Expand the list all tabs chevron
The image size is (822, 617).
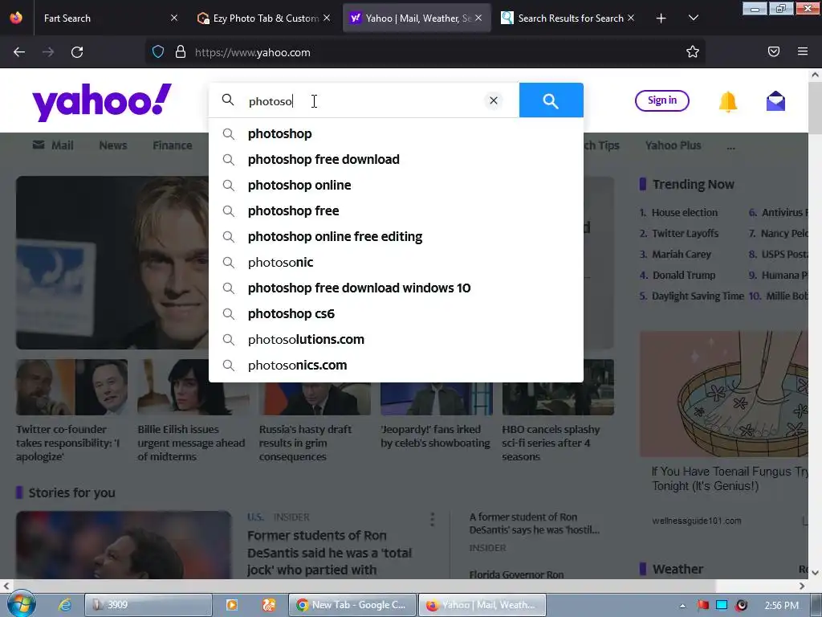click(x=693, y=18)
